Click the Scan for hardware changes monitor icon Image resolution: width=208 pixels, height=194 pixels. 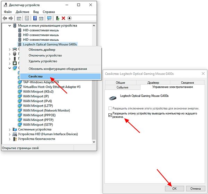click(x=49, y=18)
